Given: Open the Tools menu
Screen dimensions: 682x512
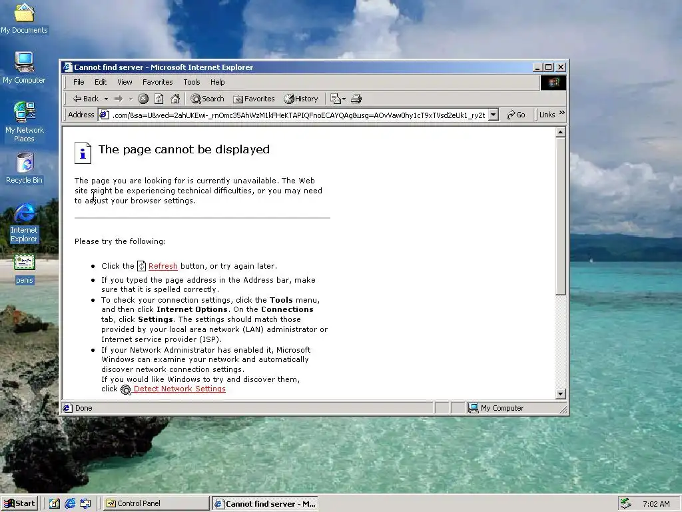Looking at the screenshot, I should tap(191, 82).
